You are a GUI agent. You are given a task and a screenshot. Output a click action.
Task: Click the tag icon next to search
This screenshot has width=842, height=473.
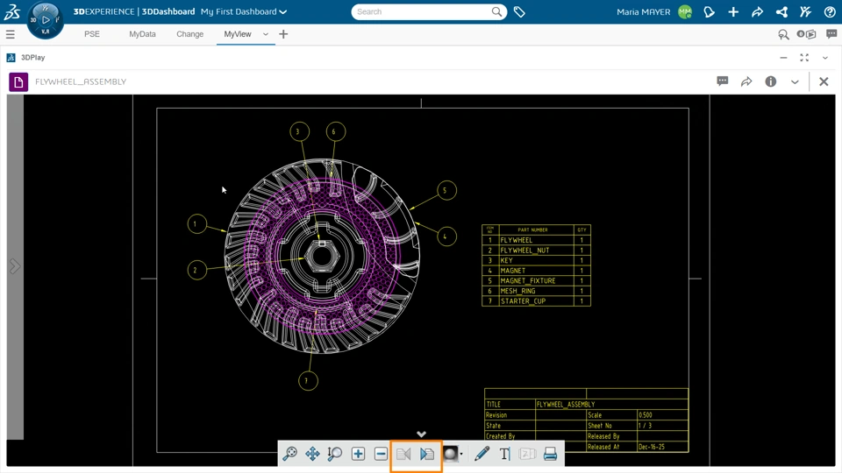(519, 11)
